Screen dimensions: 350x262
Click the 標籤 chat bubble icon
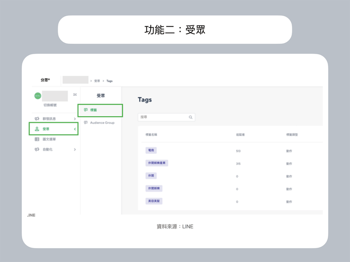[x=86, y=110]
